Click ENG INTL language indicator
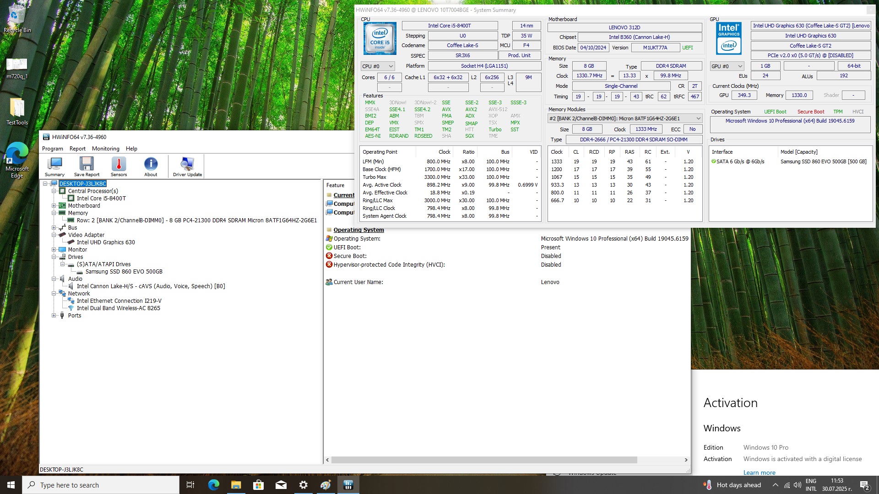Screen dimensions: 879x494 pos(811,485)
